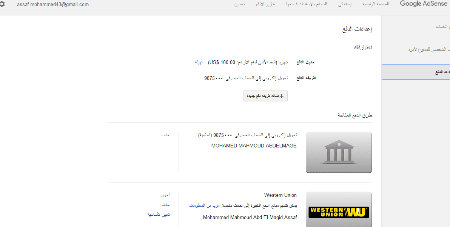Click حذف link for bank transfer method
450x227 pixels.
point(166,135)
